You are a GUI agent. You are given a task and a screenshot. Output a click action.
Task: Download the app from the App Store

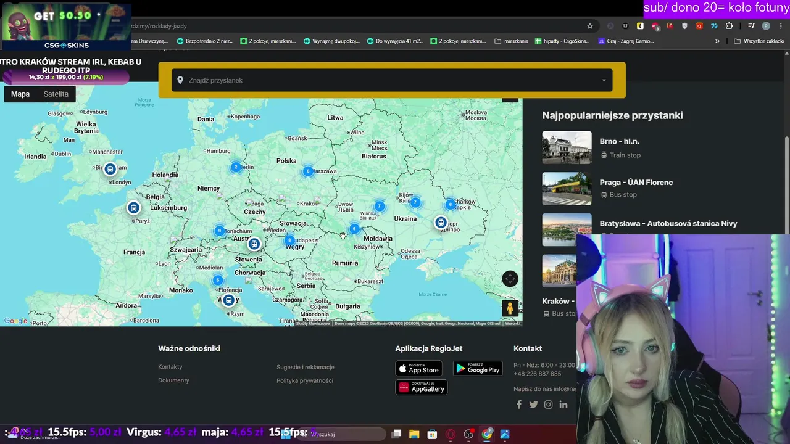[419, 368]
